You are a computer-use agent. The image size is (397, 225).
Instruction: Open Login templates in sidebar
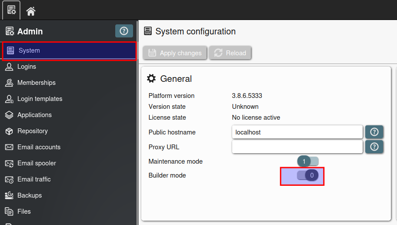click(x=40, y=99)
